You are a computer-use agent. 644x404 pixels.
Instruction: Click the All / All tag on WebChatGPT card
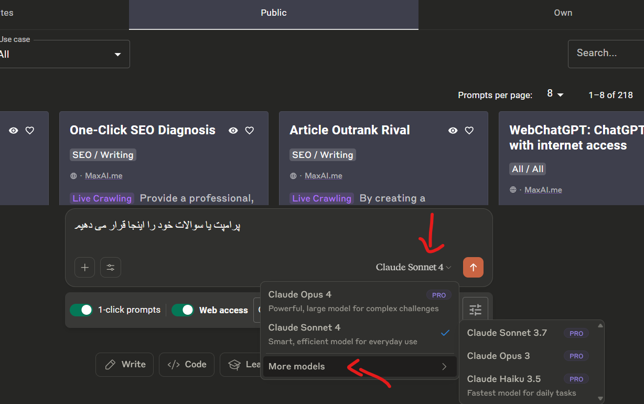coord(528,169)
